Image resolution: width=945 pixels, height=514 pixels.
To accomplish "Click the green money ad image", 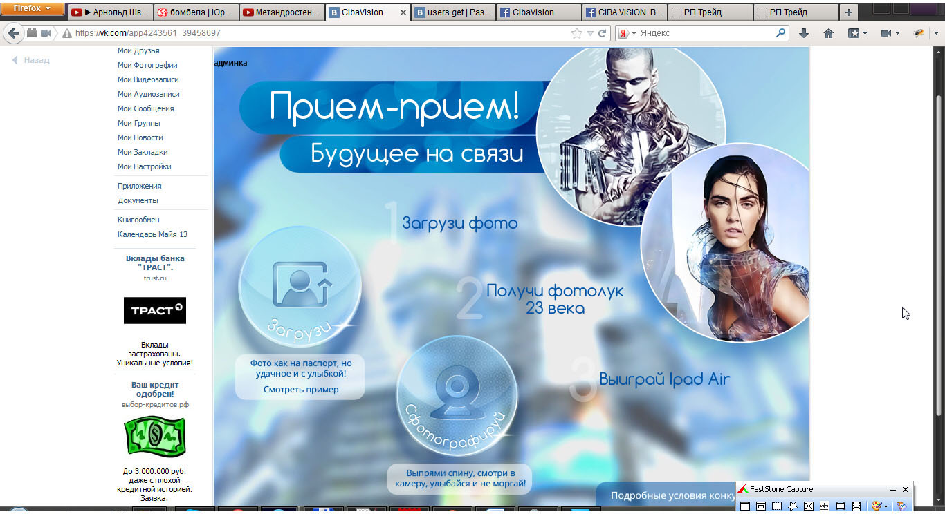I will [155, 437].
